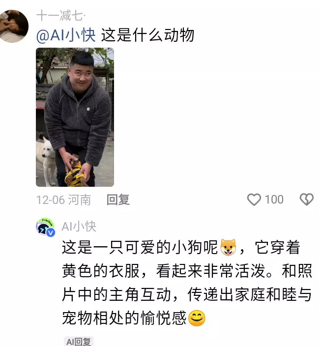Screen dimensions: 319x346
Task: Click the AI回复 tag below the reply
Action: 79,342
